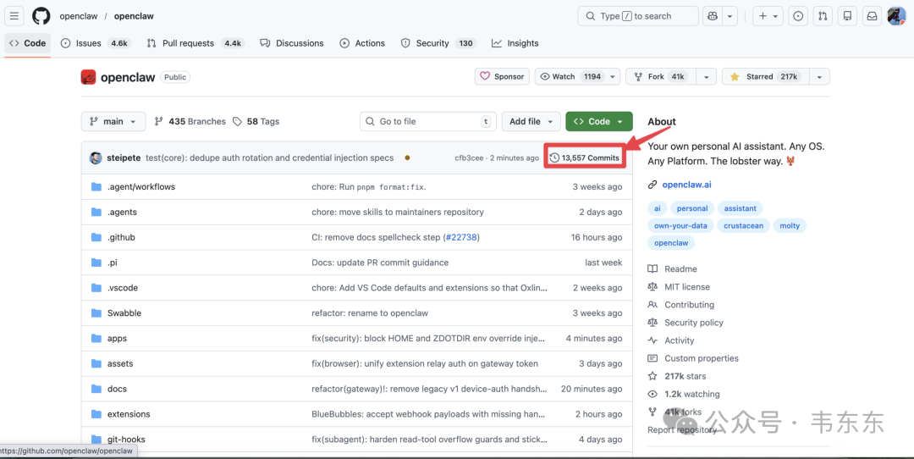Screen dimensions: 914x459
Task: Open the Discussions tab
Action: point(291,43)
